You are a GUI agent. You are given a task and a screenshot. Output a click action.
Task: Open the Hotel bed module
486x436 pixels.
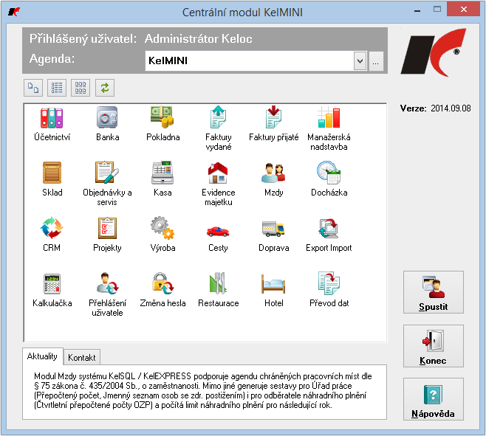pyautogui.click(x=274, y=291)
